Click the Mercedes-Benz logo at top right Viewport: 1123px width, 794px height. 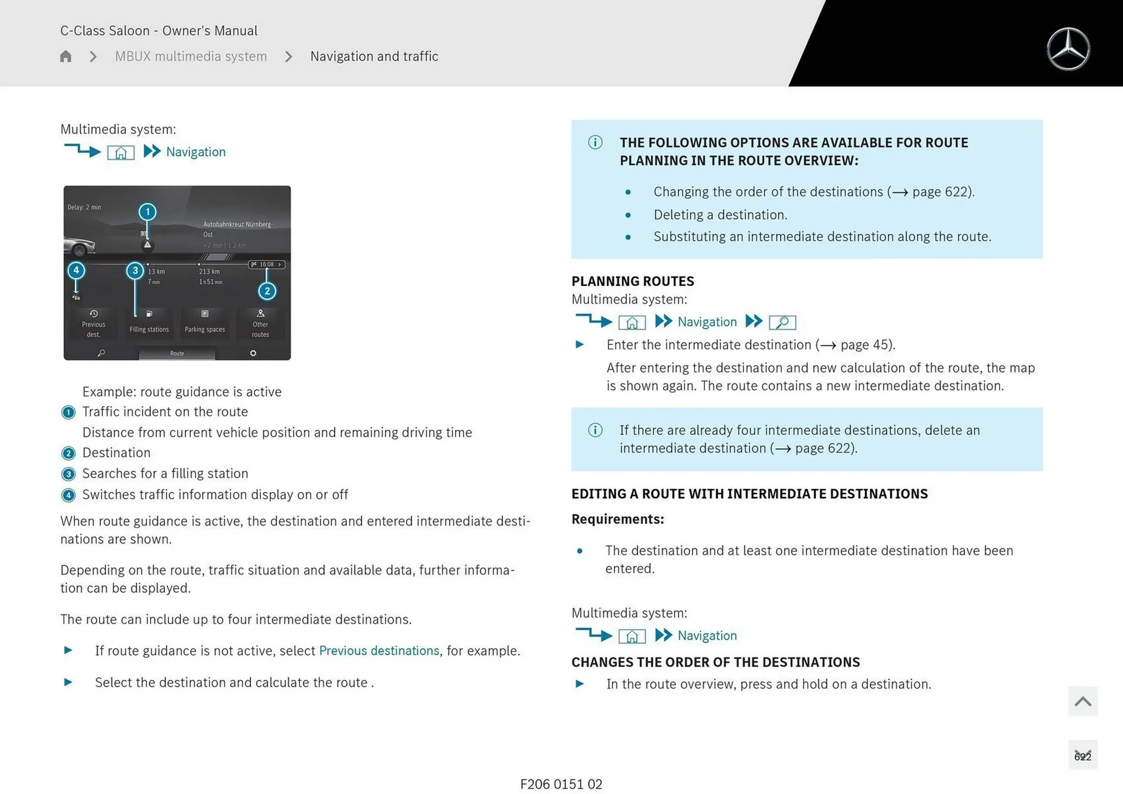[x=1069, y=49]
